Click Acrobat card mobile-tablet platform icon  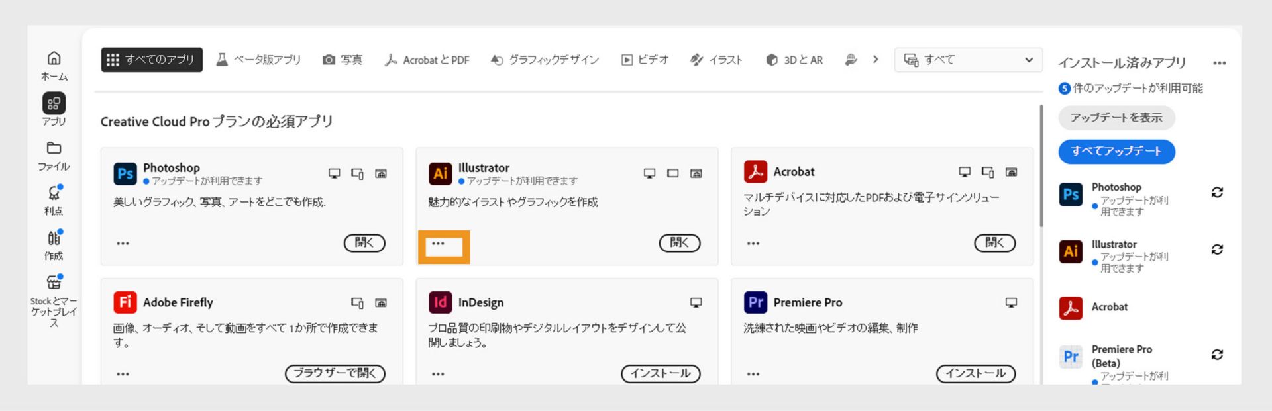coord(988,172)
